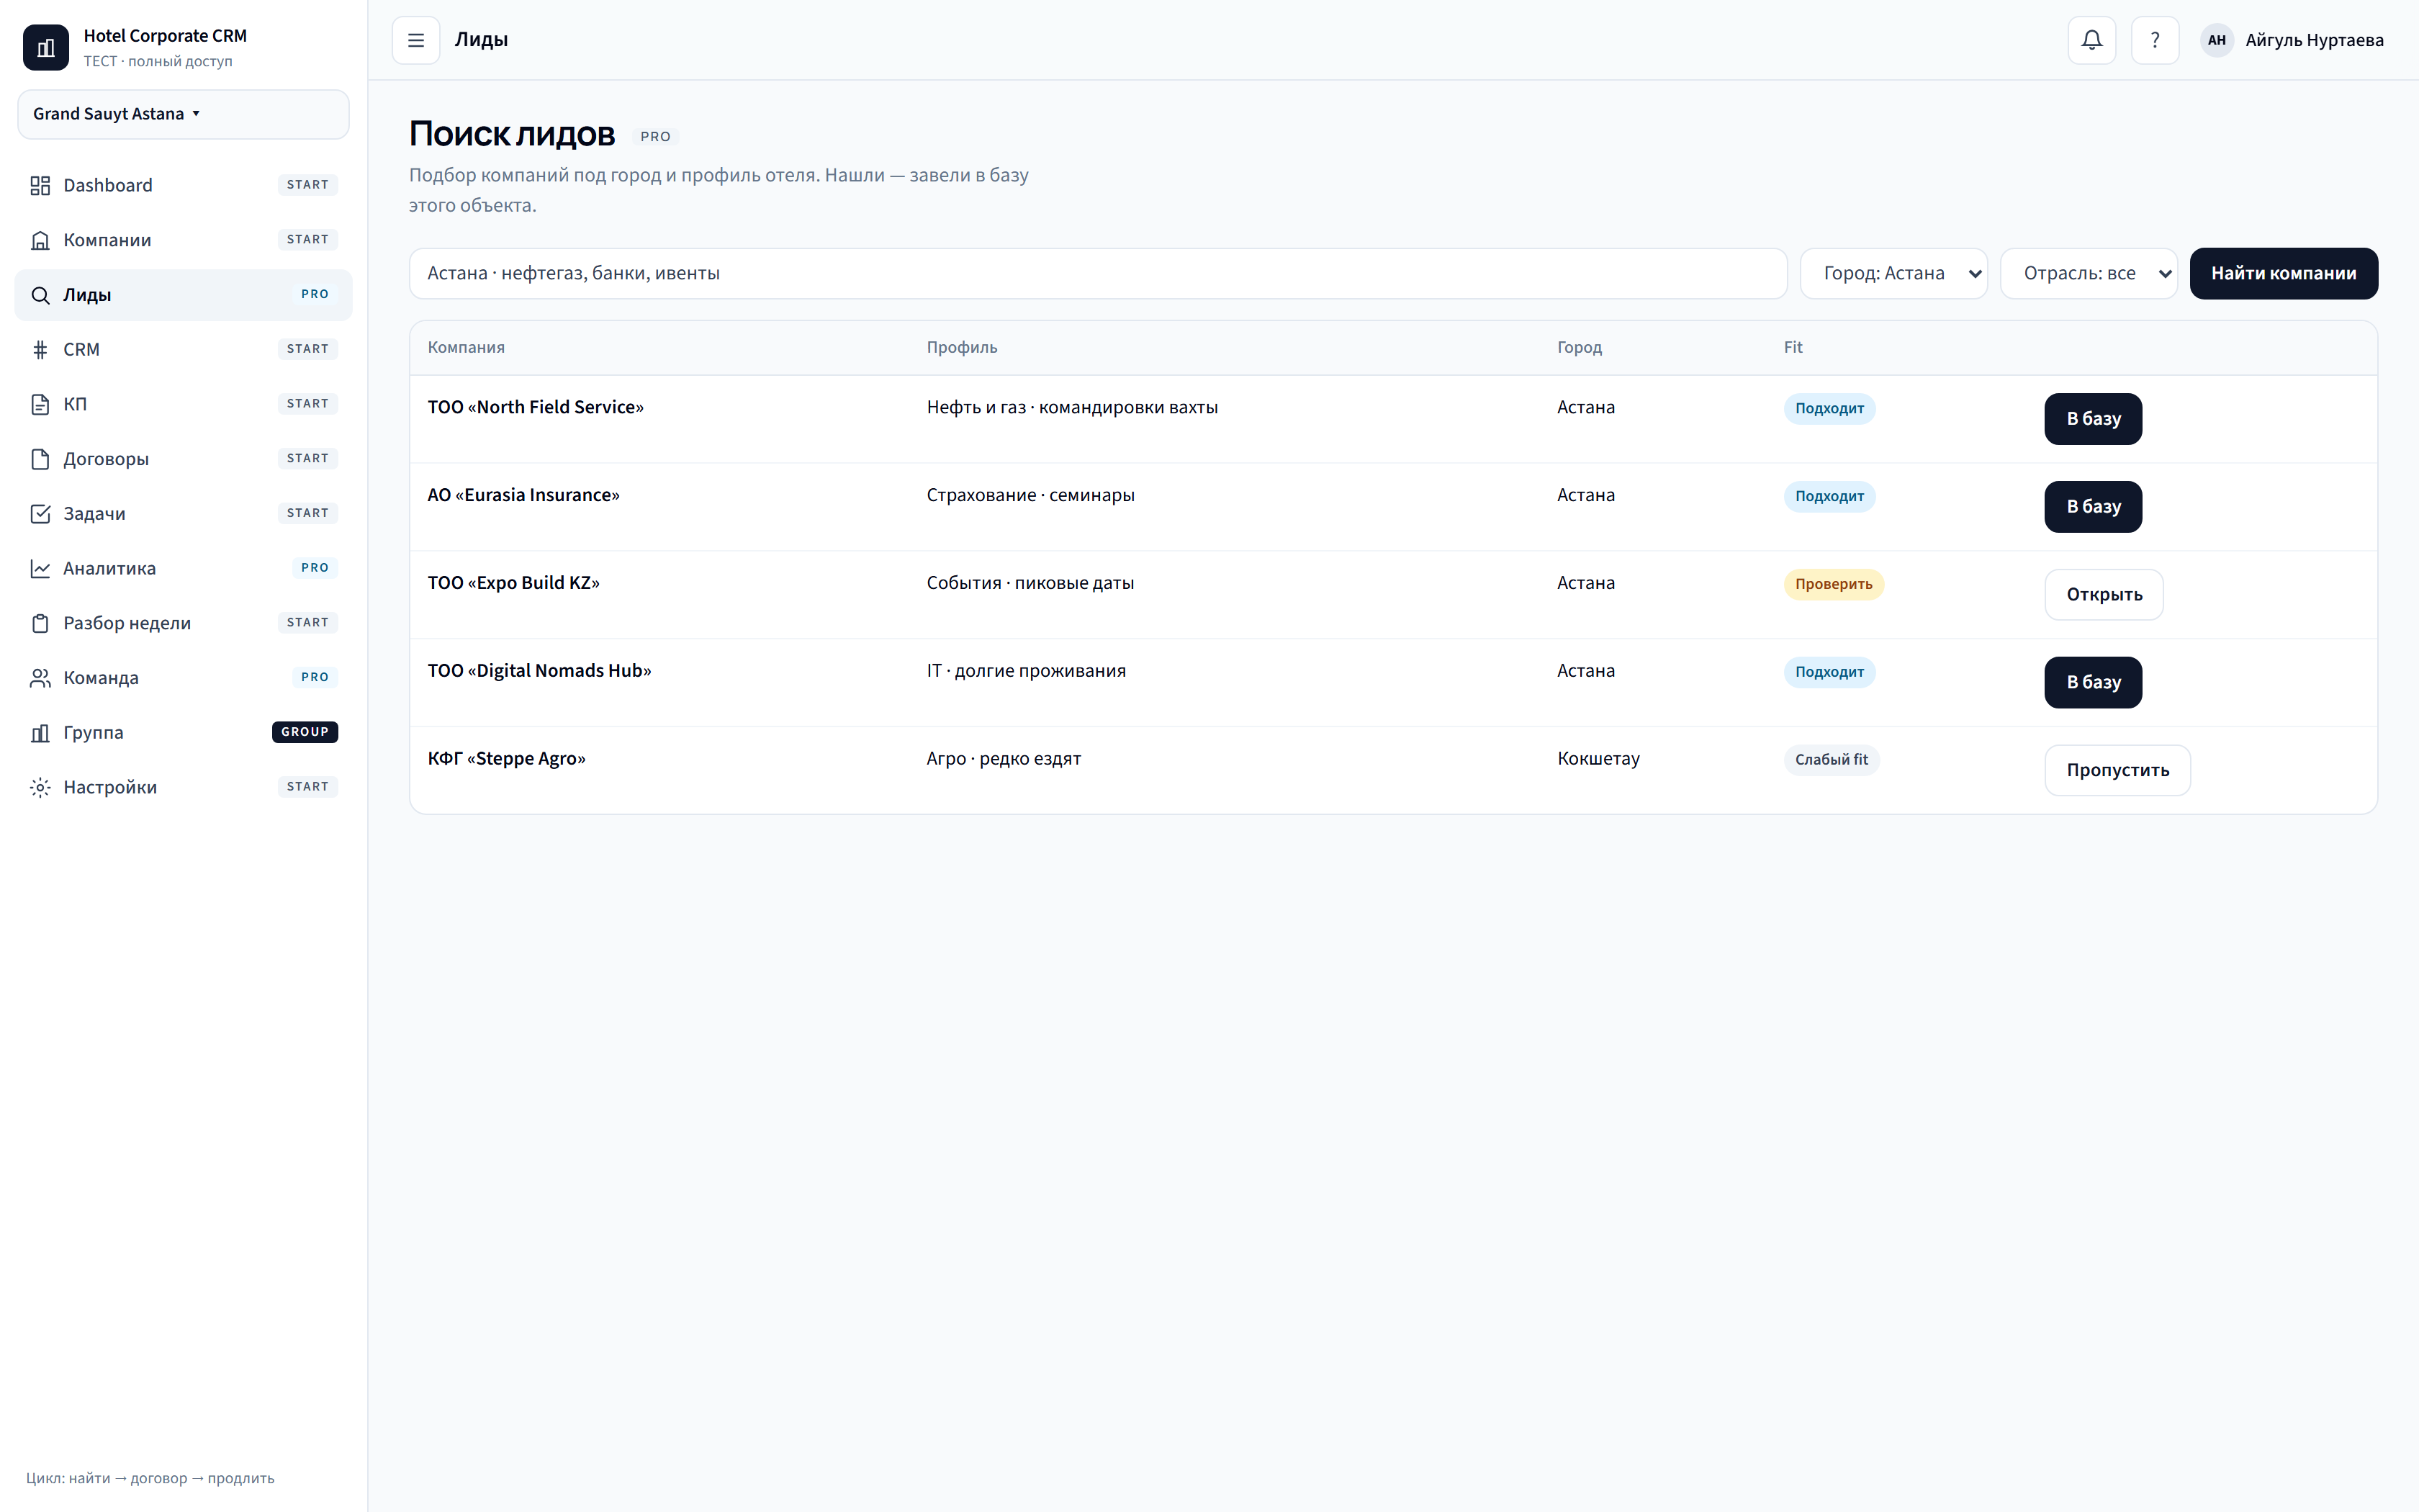Screen dimensions: 2419x1512
Task: Click profile Агро · редко ездят
Action: click(1004, 759)
